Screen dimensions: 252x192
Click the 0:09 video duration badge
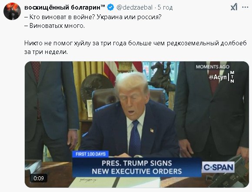point(39,178)
